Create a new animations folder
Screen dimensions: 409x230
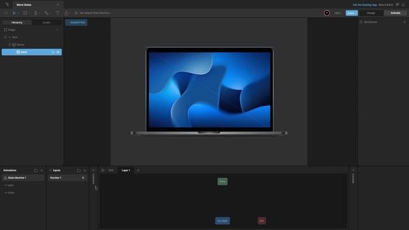pyautogui.click(x=36, y=171)
